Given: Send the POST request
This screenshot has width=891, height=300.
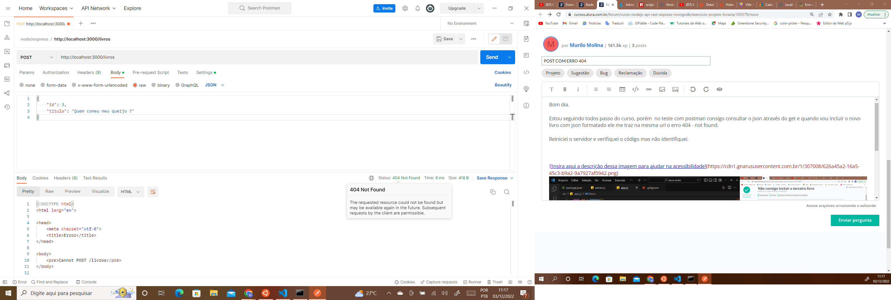Looking at the screenshot, I should (x=492, y=57).
